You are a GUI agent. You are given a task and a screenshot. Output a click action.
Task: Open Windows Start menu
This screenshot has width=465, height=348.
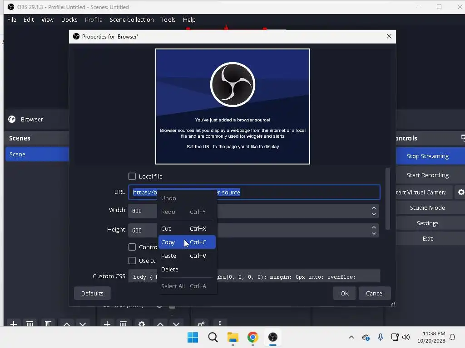(193, 337)
